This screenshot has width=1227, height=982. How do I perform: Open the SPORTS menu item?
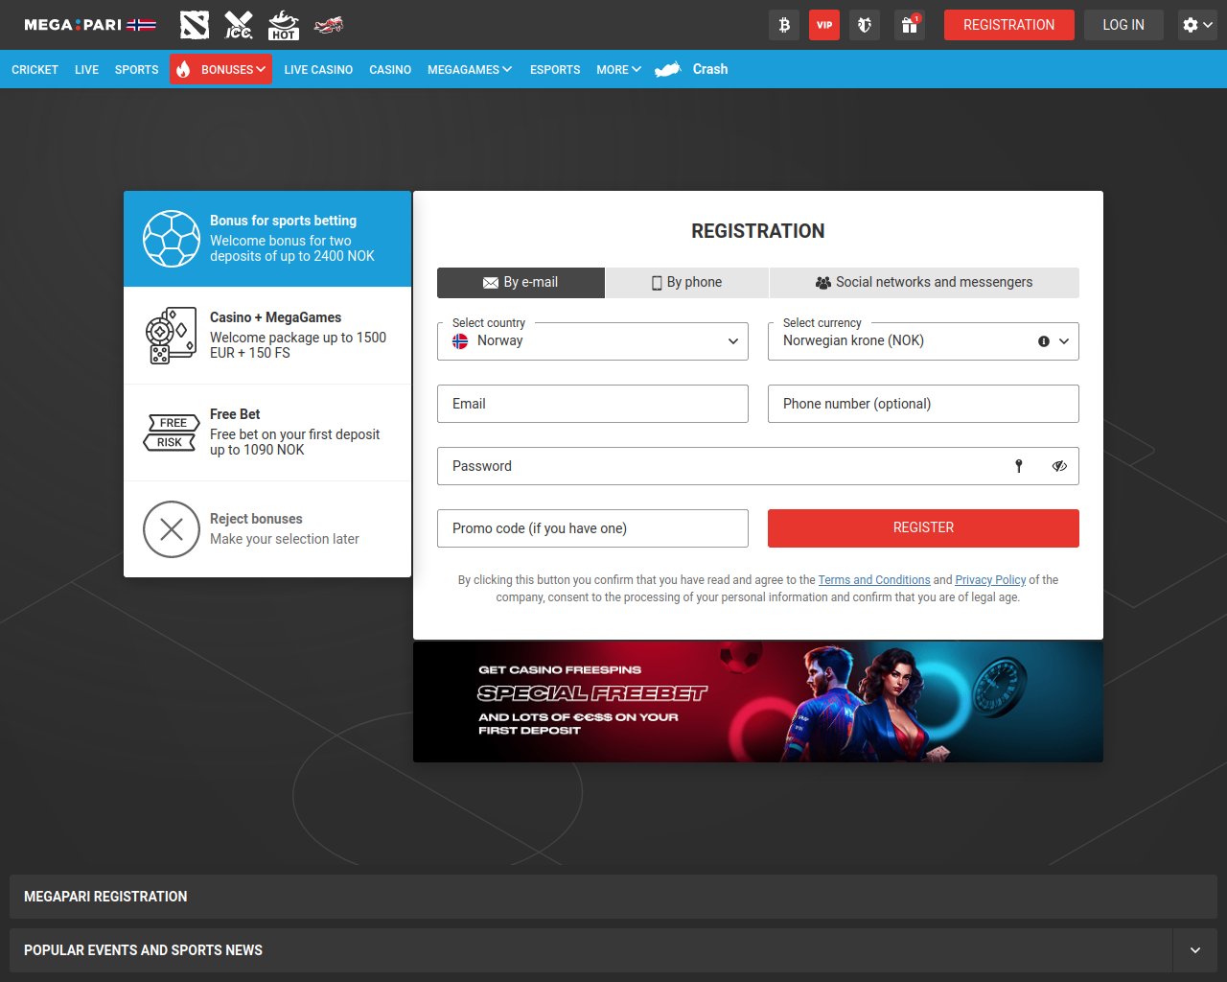click(136, 69)
